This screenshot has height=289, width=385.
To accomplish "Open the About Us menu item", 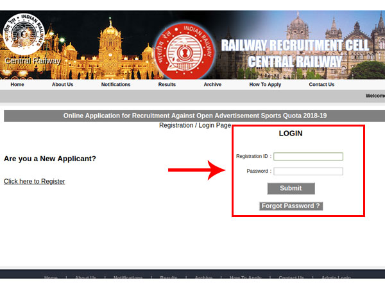I will coord(62,85).
